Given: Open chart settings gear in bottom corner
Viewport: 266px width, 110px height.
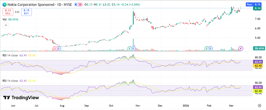Looking at the screenshot, I should pos(260,106).
